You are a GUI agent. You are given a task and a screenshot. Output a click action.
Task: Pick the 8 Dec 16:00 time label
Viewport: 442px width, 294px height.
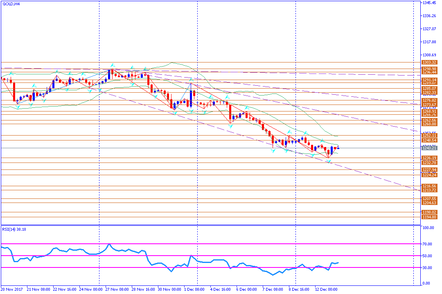(299, 289)
